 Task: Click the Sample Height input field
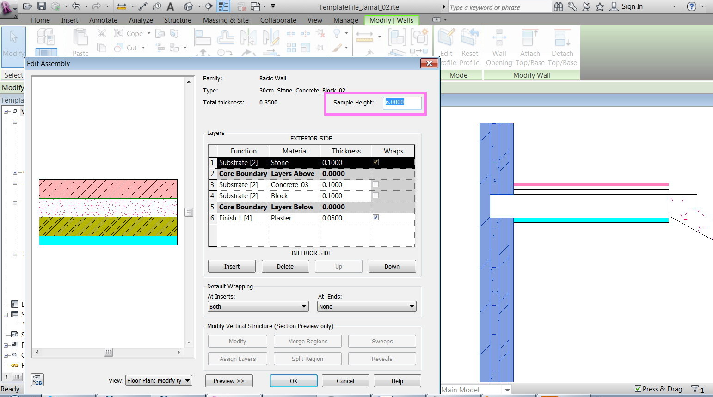(x=402, y=102)
